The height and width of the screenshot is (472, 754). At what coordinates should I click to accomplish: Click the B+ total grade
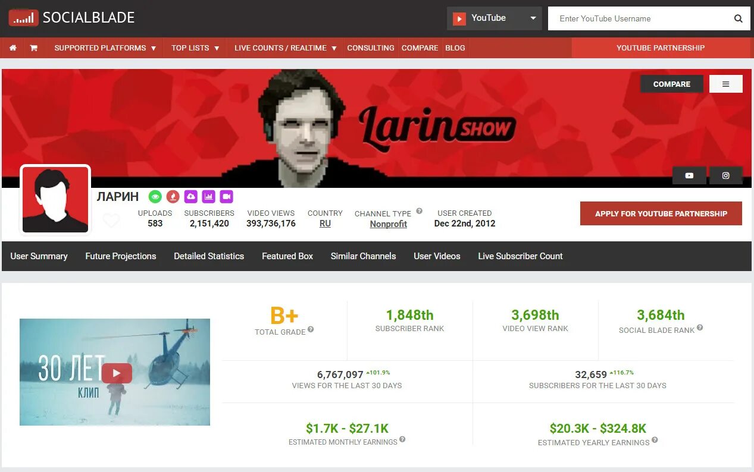(x=284, y=315)
